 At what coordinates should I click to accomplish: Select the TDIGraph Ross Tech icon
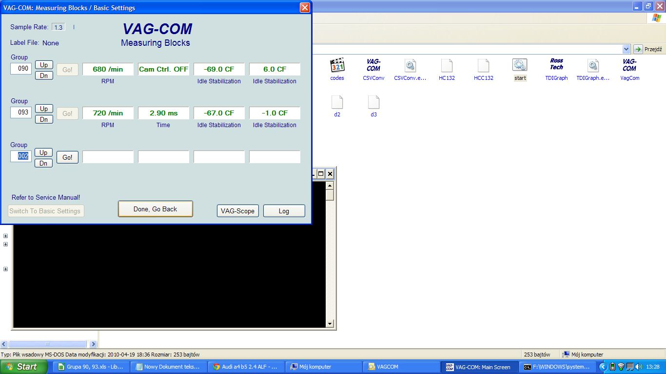pos(556,65)
